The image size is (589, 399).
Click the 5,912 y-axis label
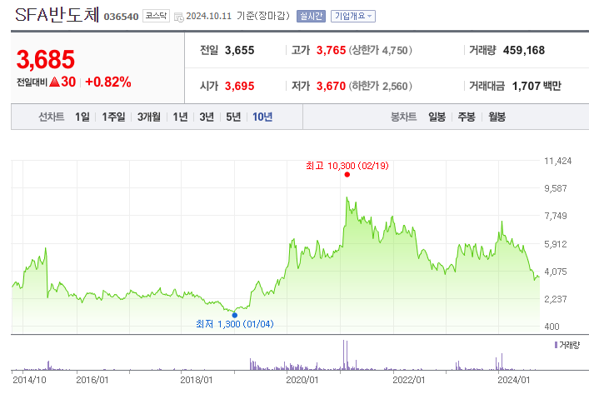point(556,244)
